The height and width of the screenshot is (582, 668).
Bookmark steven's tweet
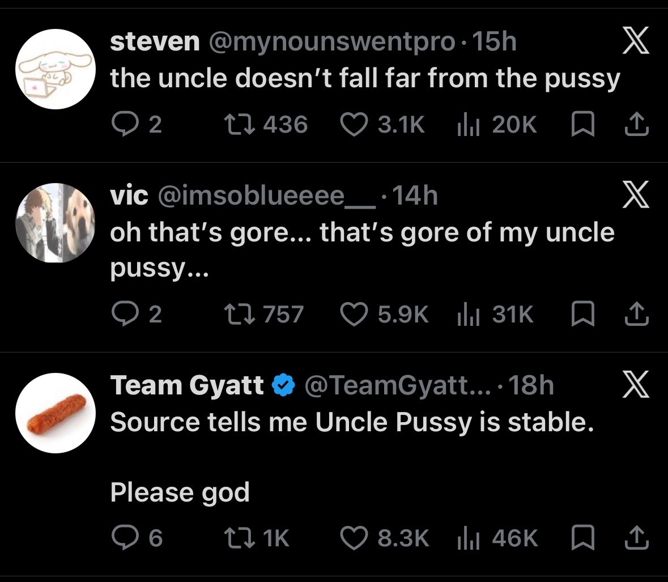(582, 124)
